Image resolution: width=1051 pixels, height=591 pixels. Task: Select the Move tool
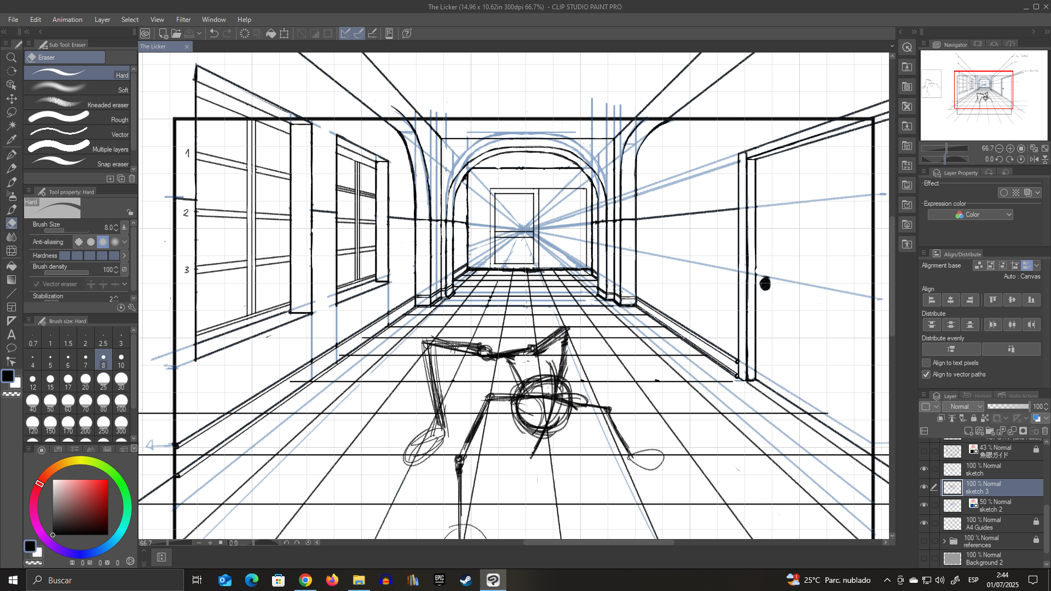point(11,99)
